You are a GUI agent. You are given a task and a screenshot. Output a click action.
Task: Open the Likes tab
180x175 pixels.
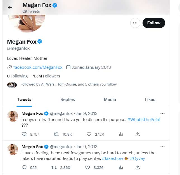150,100
